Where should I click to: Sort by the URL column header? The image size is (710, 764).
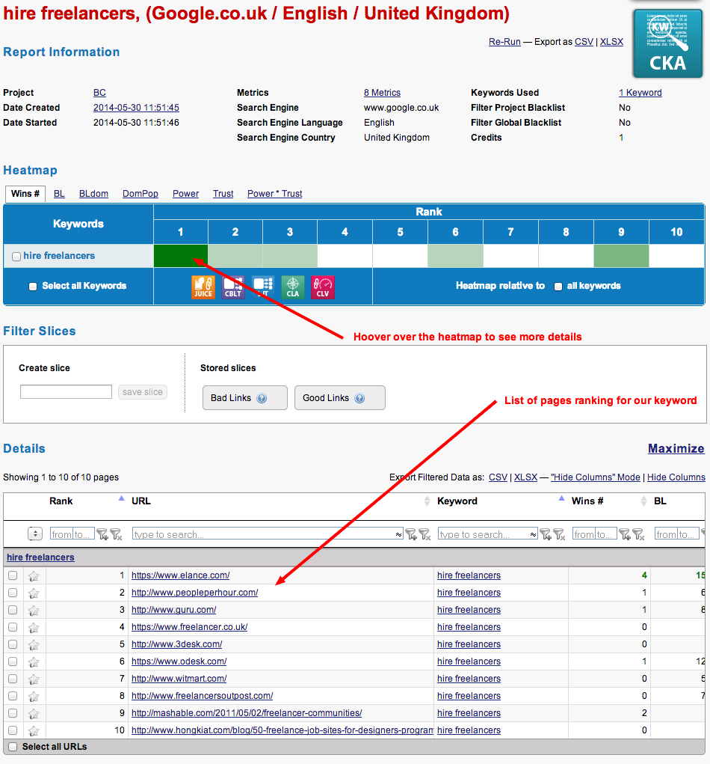tap(141, 501)
